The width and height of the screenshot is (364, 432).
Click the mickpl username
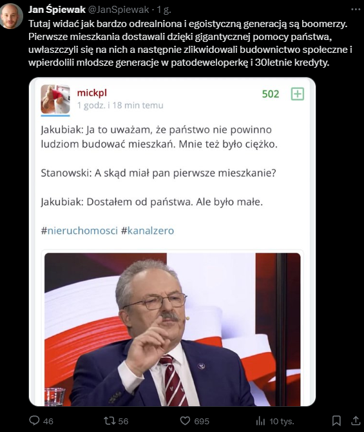pyautogui.click(x=92, y=93)
